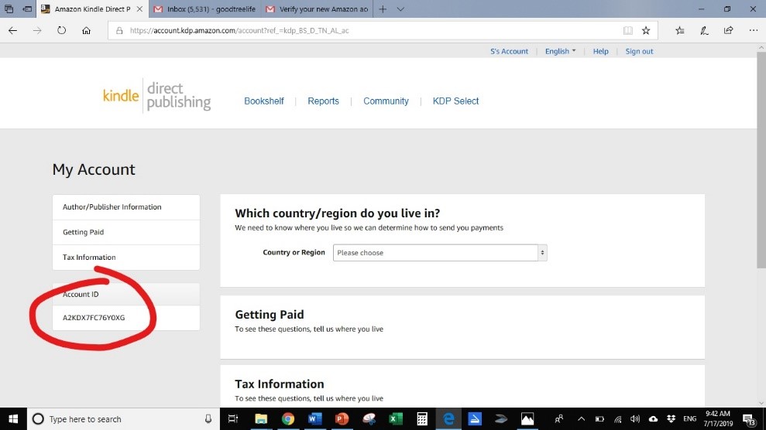Refresh the current page

click(61, 30)
